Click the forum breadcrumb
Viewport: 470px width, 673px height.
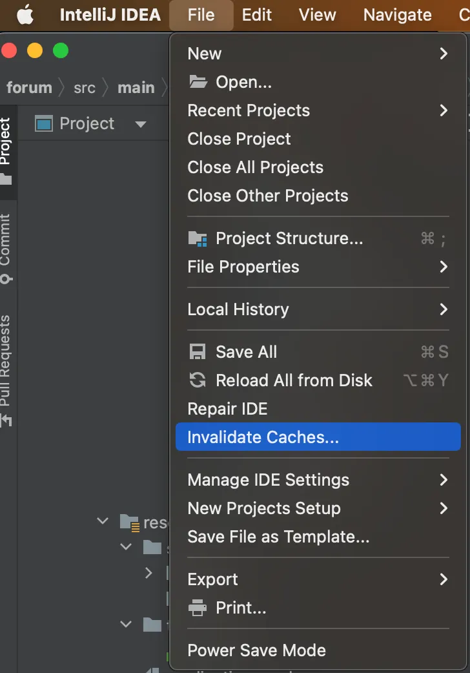tap(29, 88)
